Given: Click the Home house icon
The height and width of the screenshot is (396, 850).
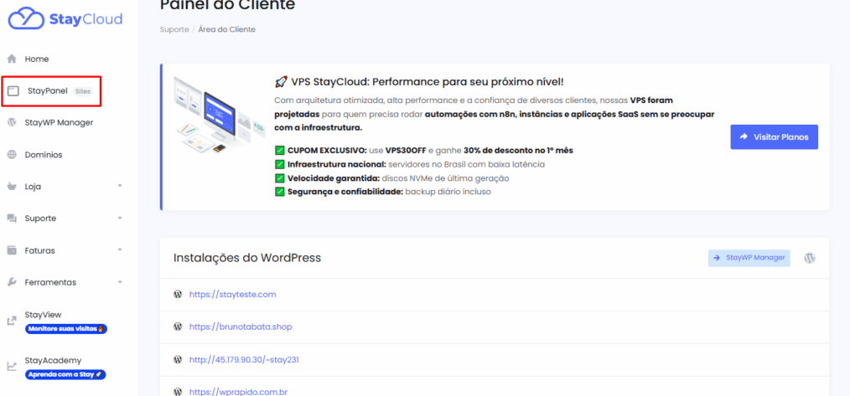Looking at the screenshot, I should point(12,59).
